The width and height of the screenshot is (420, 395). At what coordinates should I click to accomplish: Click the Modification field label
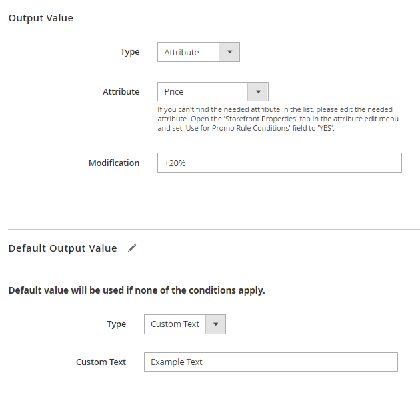[114, 163]
